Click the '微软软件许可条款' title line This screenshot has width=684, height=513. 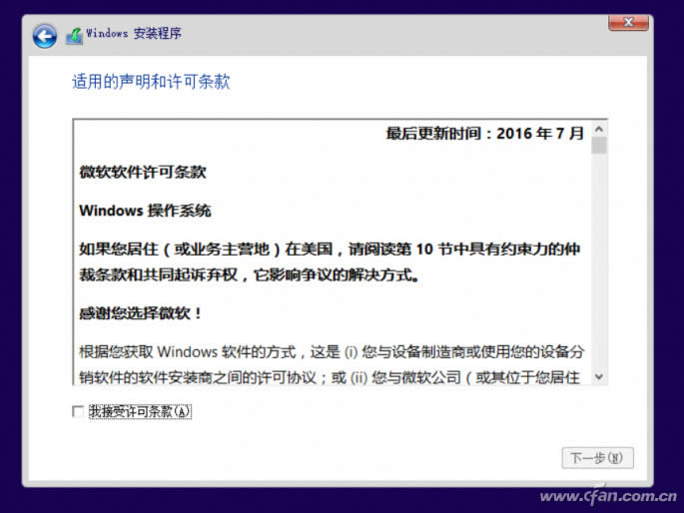(143, 172)
